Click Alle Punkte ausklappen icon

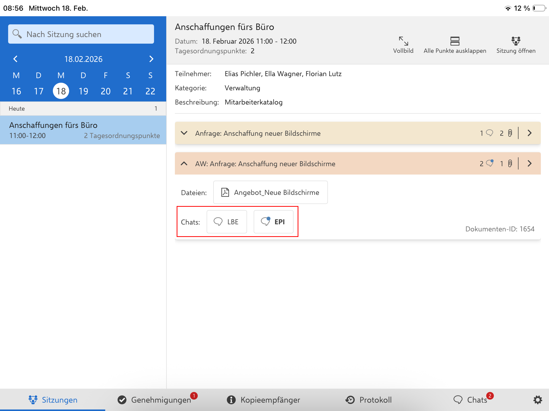click(455, 41)
